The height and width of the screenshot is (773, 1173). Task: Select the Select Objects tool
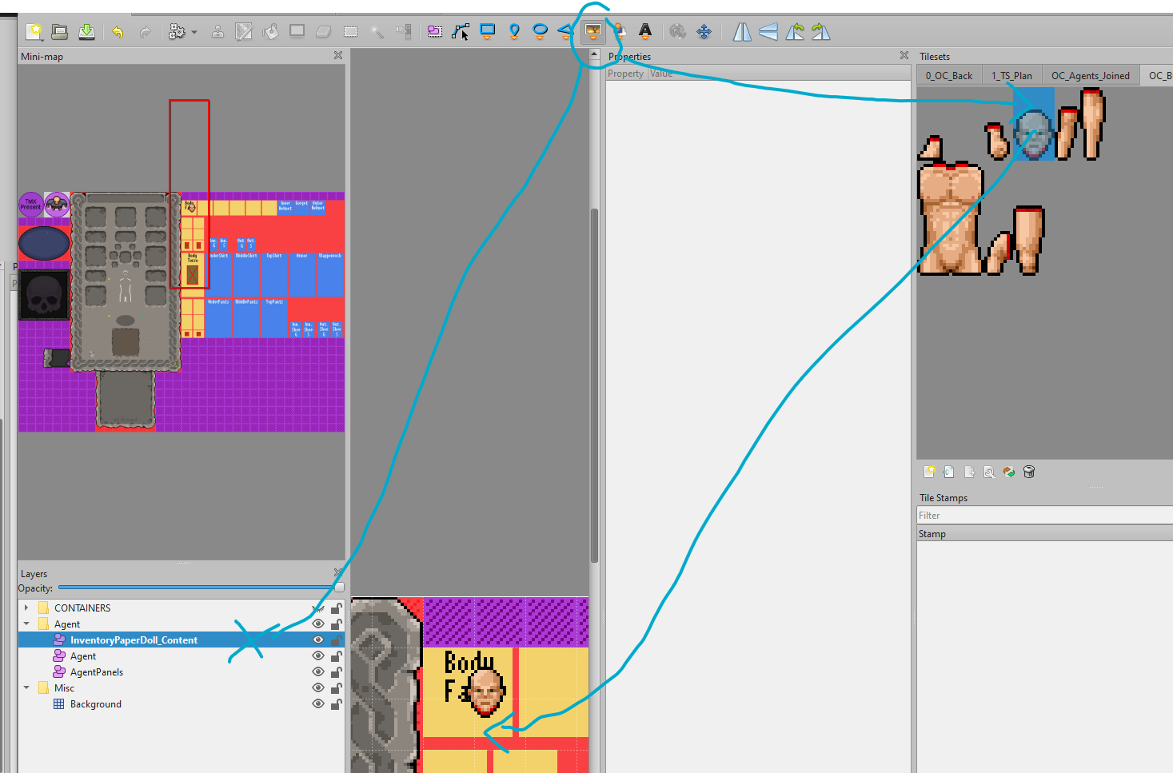435,32
